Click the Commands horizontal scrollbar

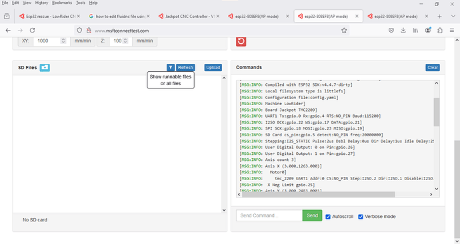click(x=318, y=195)
